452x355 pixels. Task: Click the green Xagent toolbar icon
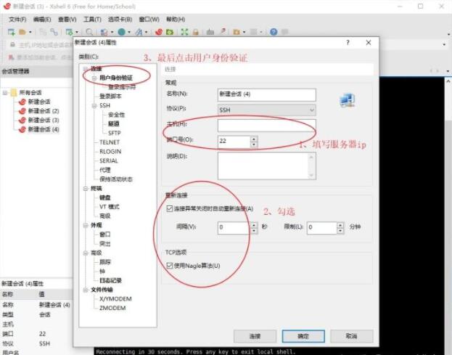pos(170,32)
